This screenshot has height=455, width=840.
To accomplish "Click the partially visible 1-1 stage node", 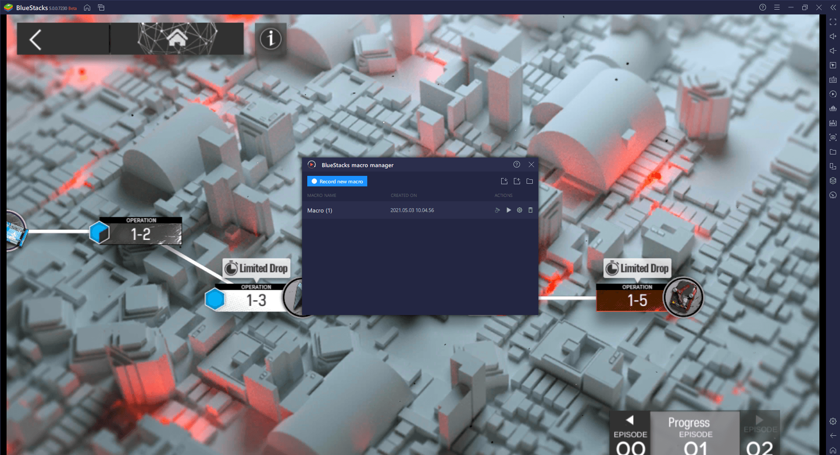I will [x=16, y=231].
